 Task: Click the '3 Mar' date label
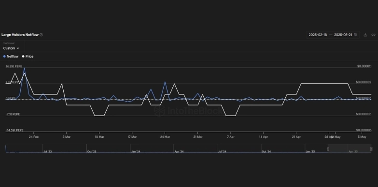pos(67,137)
